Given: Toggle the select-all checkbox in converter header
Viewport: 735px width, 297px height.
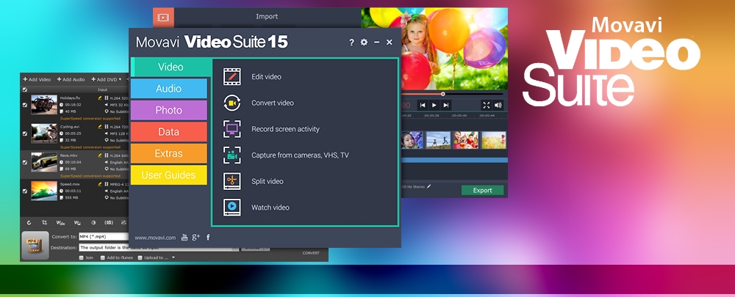Looking at the screenshot, I should [x=25, y=89].
